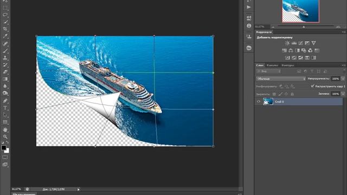Select the Spot Healing Brush tool

click(x=5, y=43)
